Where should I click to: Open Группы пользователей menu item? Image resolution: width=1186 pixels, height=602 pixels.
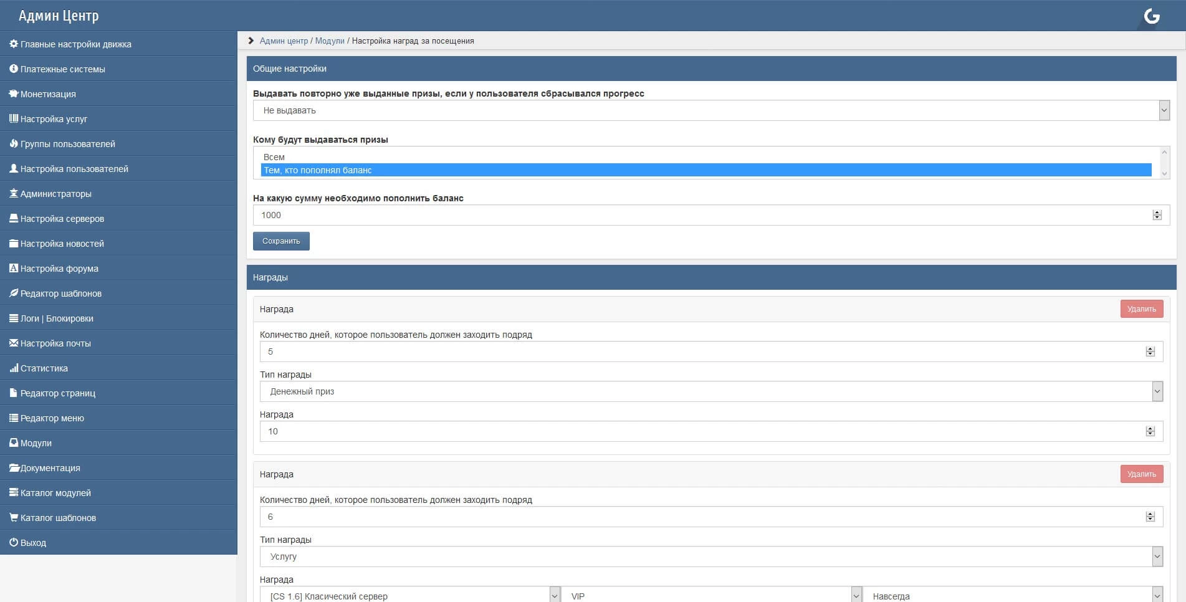point(118,144)
